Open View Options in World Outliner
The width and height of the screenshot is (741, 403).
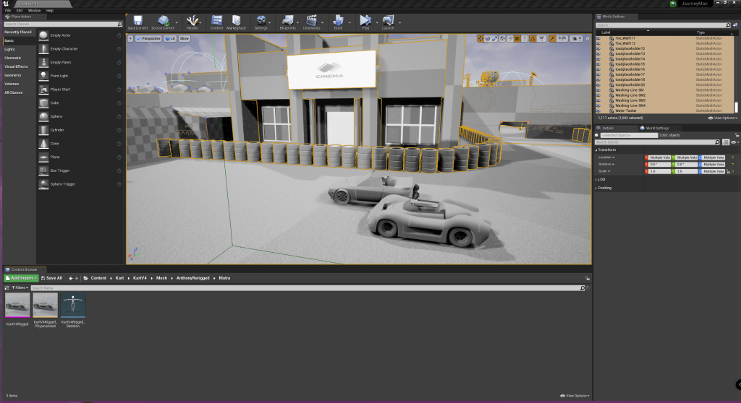[x=722, y=118]
